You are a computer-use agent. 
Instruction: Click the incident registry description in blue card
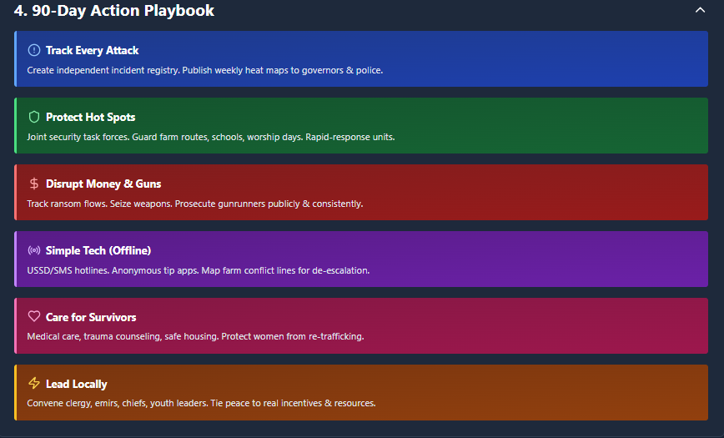(x=204, y=70)
